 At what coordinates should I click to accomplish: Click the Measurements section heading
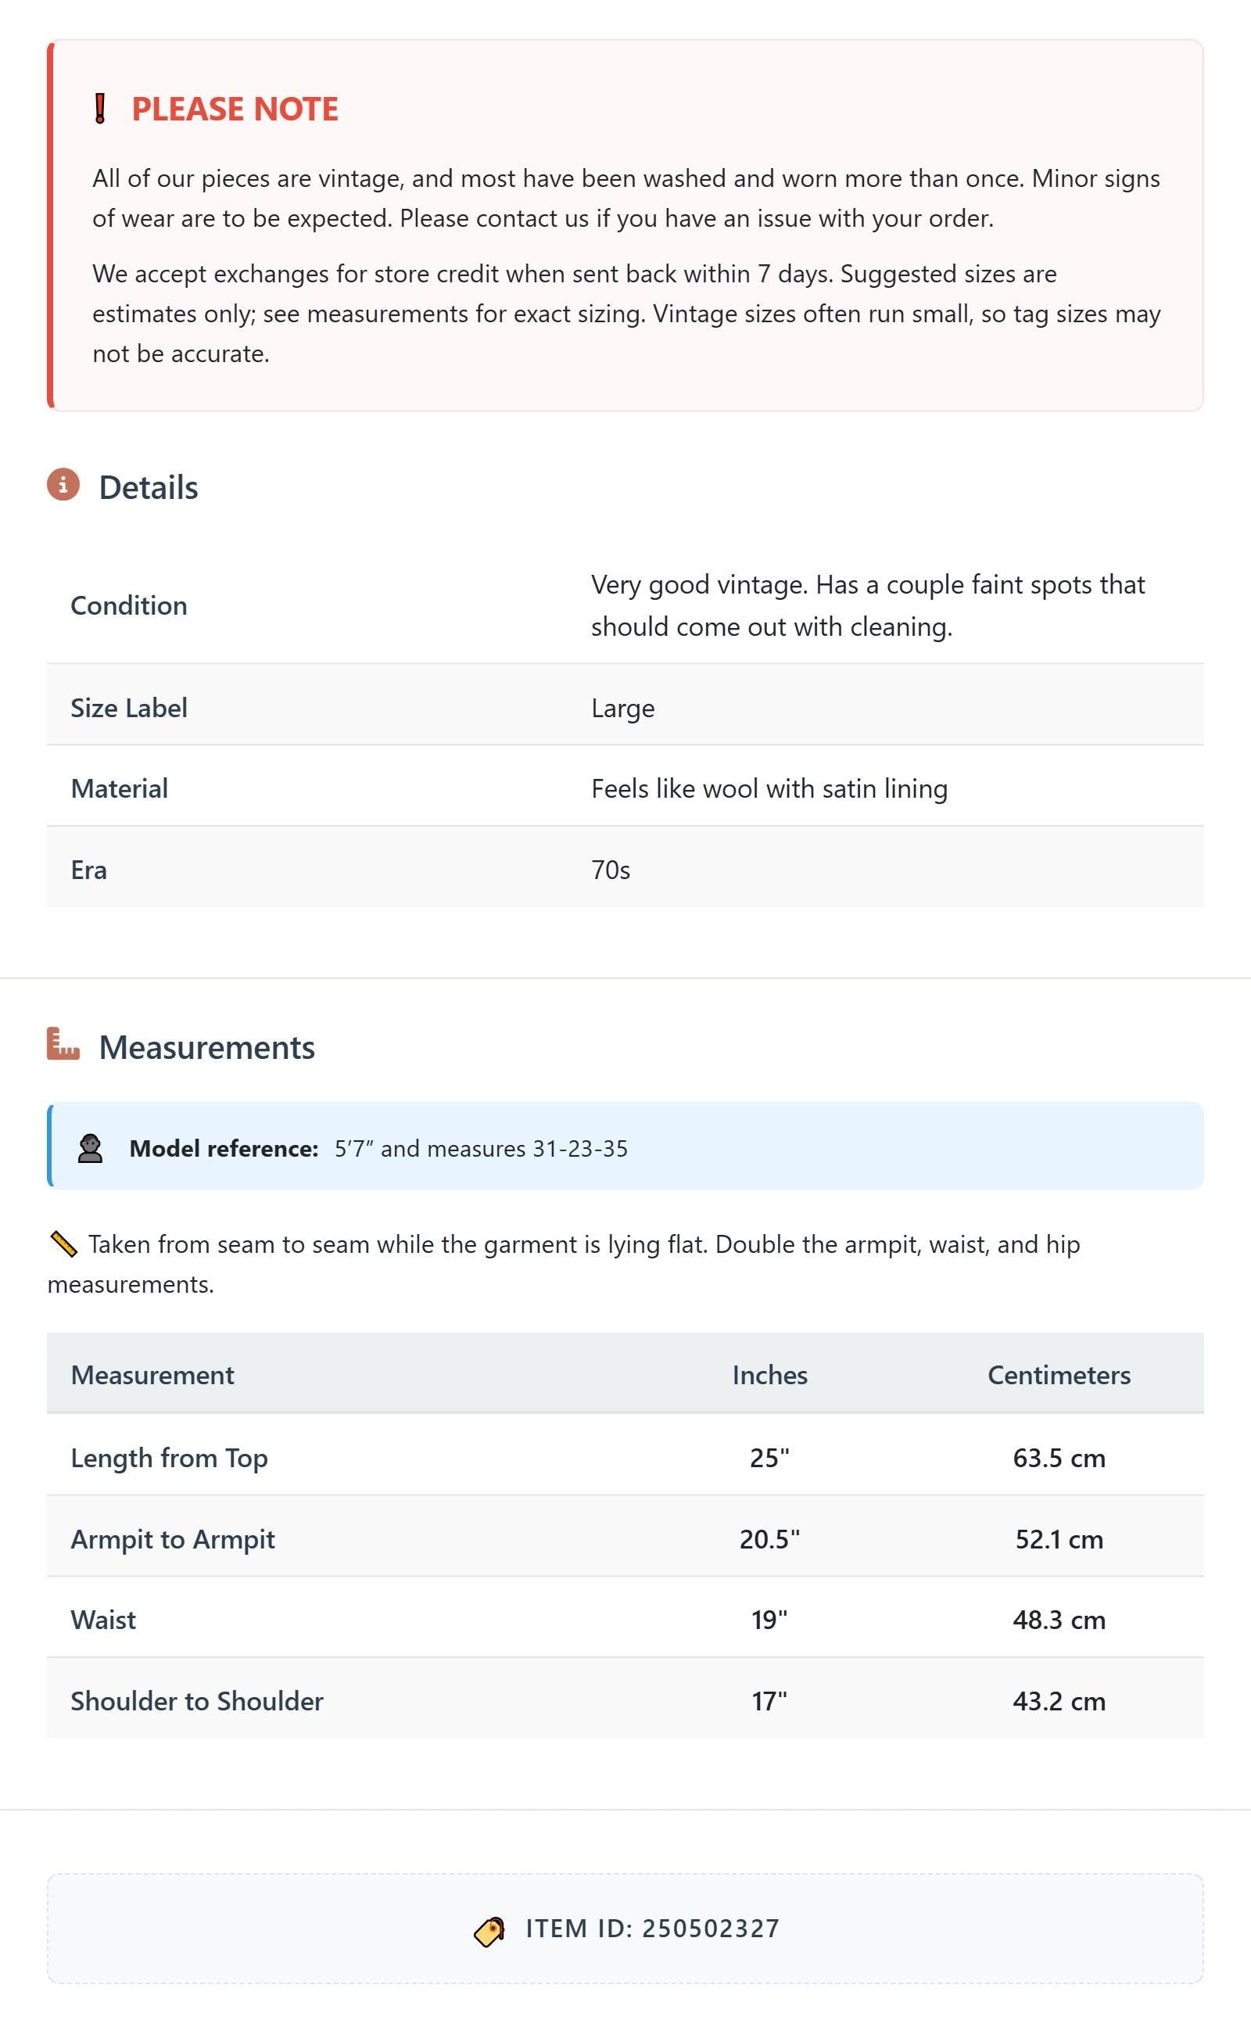point(207,1047)
